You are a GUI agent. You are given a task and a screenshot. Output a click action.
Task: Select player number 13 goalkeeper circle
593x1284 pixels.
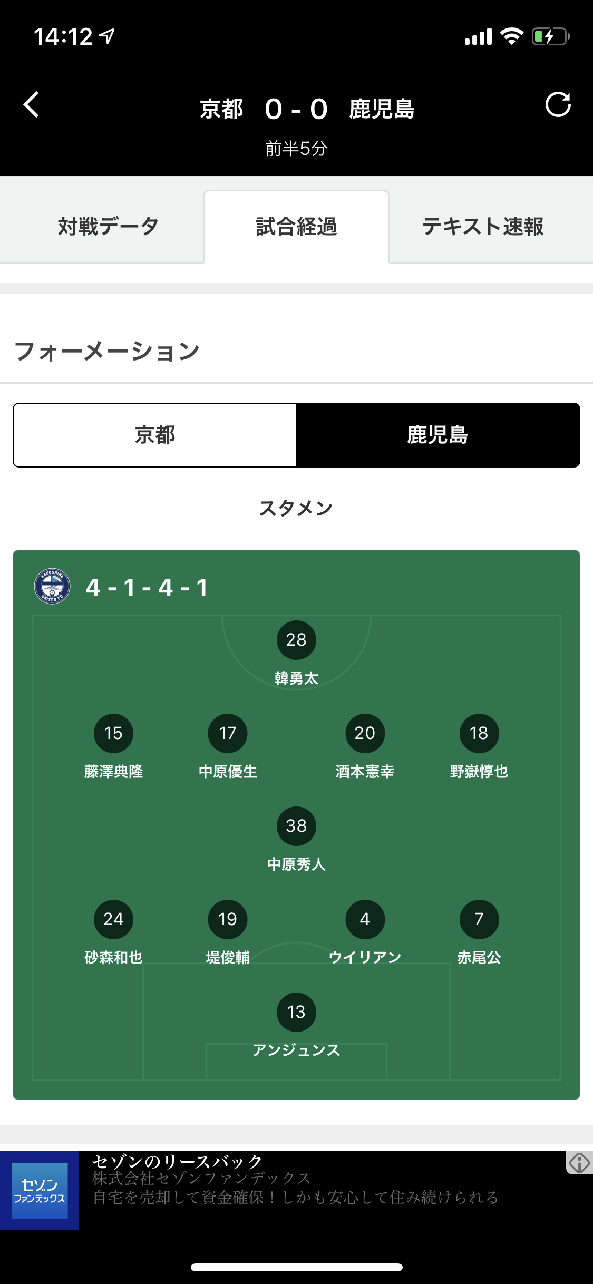pyautogui.click(x=296, y=1012)
